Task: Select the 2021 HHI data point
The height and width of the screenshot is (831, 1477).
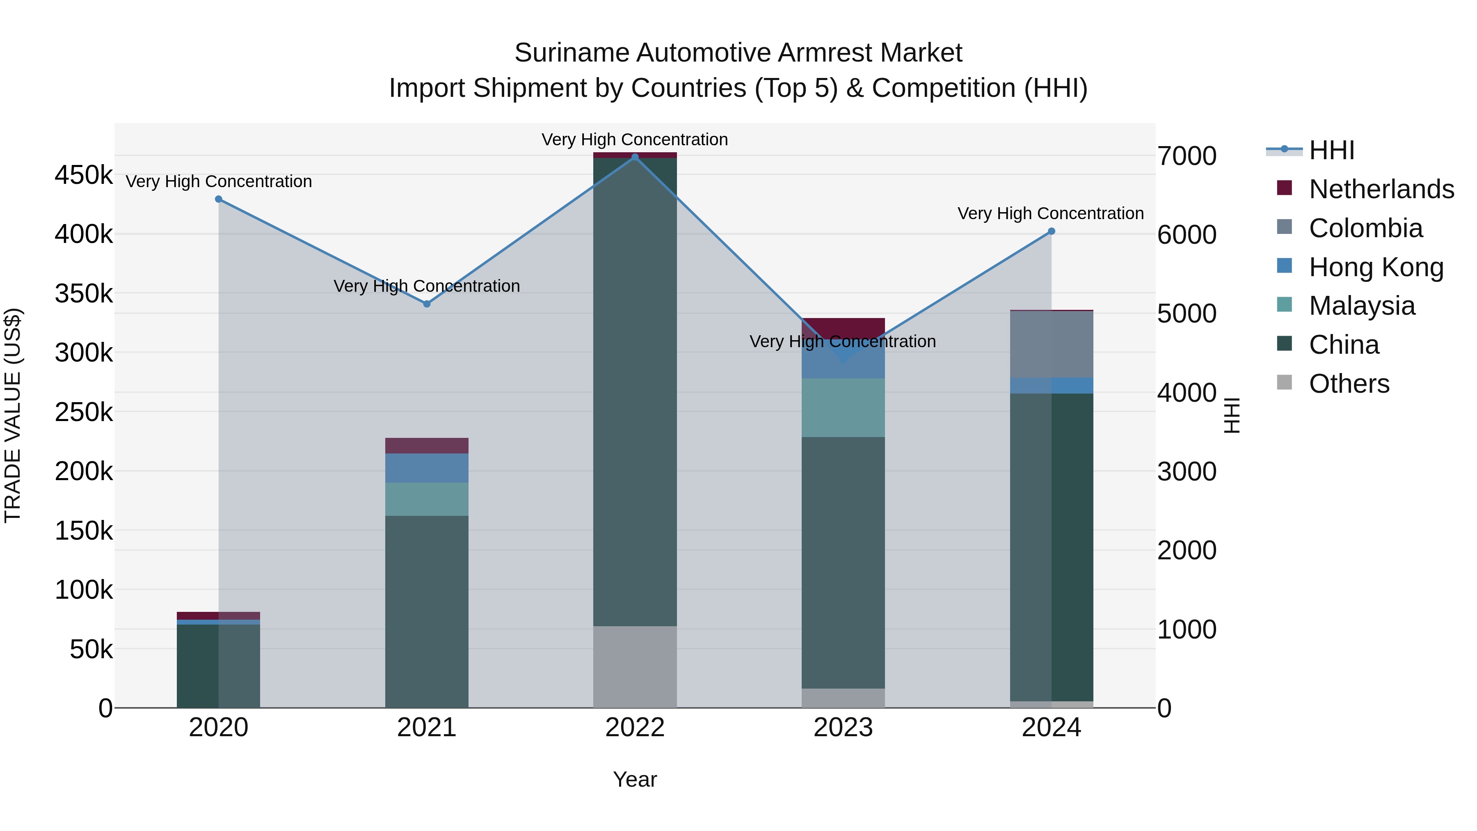Action: click(x=427, y=304)
